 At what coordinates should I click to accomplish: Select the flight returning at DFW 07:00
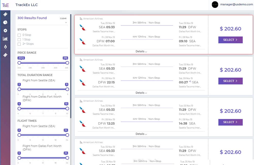[x=230, y=40]
